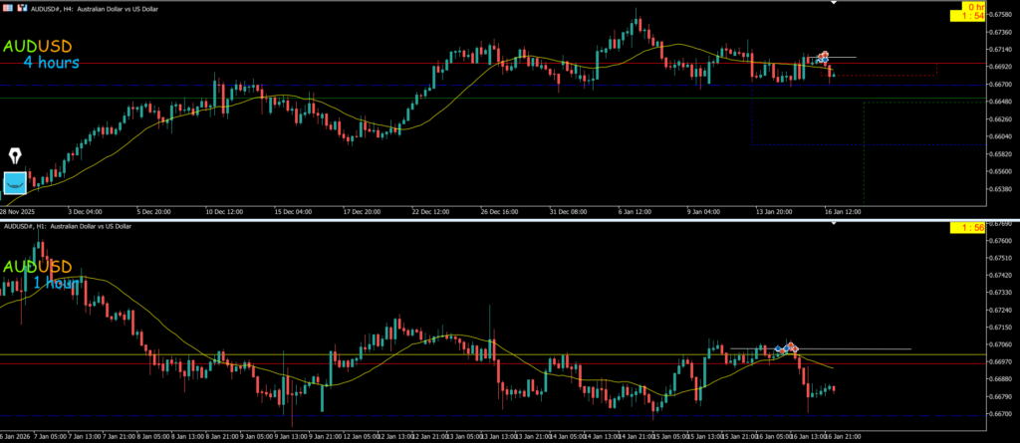Click the chart shift triangle on H4 chart
Screen dimensions: 1020x443
coord(833,3)
